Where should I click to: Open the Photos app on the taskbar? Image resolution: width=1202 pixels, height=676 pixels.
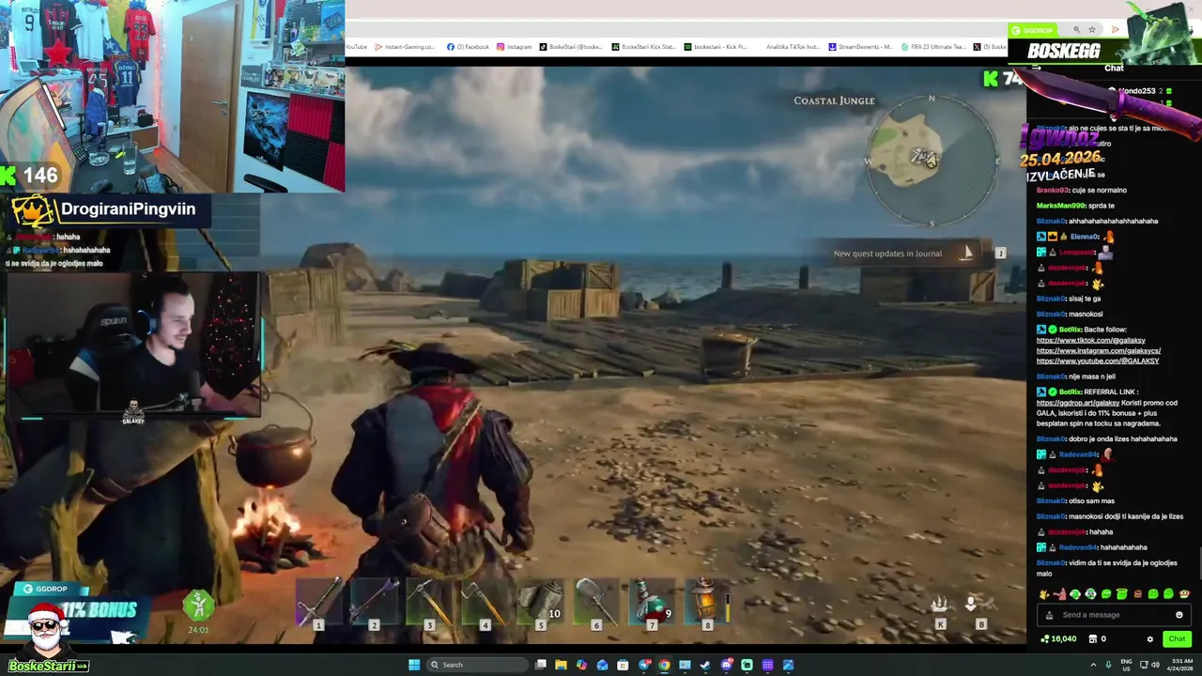click(788, 665)
